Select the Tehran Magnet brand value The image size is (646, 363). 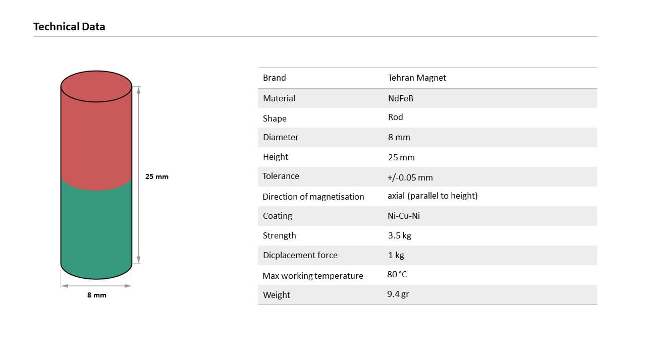(417, 78)
